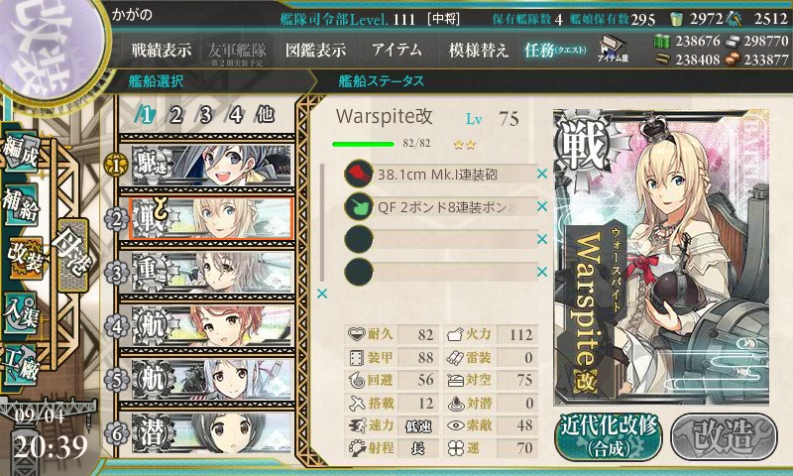793x476 pixels.
Task: Open the アイテム屋 item shop icon
Action: [613, 49]
